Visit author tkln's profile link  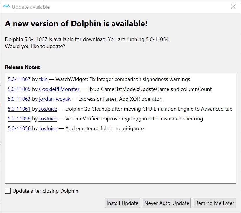(x=43, y=79)
